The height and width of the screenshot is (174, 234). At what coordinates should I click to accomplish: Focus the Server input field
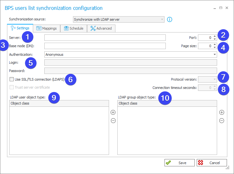(x=105, y=38)
